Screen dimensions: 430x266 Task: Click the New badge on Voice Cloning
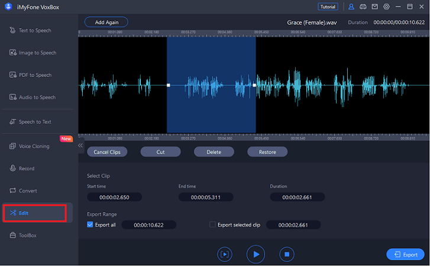[66, 139]
